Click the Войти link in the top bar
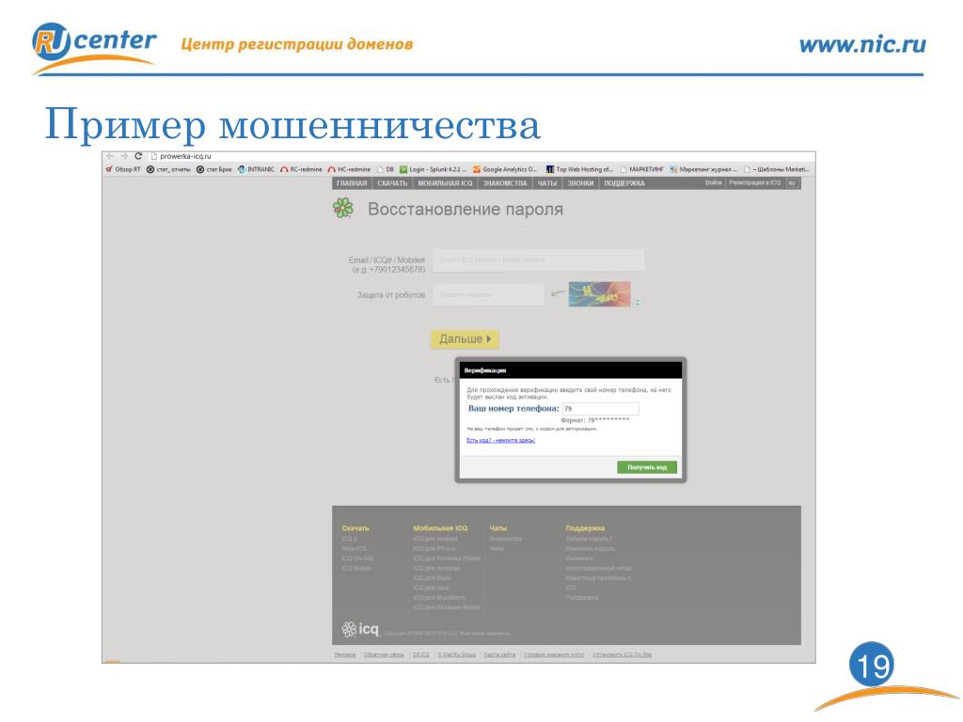The height and width of the screenshot is (722, 963). 713,182
